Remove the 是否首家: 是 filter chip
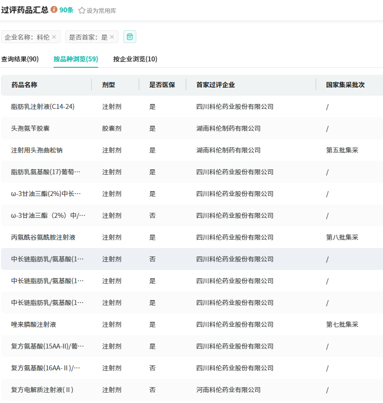 click(x=112, y=37)
